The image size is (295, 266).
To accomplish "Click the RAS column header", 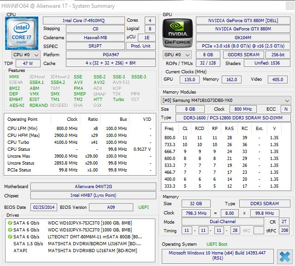I will 230,129.
